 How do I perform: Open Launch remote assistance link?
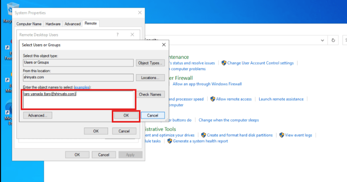point(281,99)
